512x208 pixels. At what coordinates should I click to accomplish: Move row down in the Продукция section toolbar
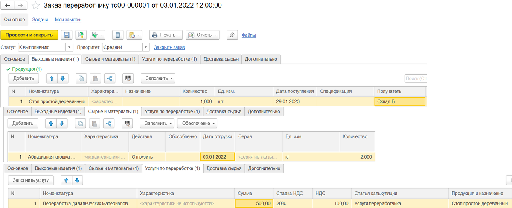[63, 78]
